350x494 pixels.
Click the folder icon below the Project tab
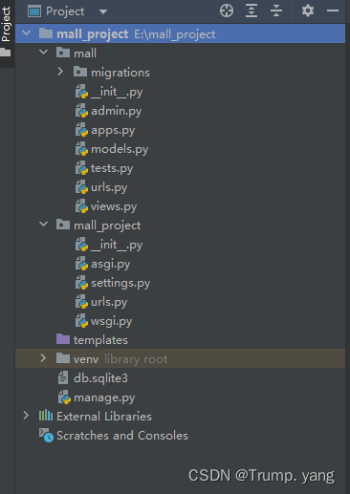tap(6, 52)
